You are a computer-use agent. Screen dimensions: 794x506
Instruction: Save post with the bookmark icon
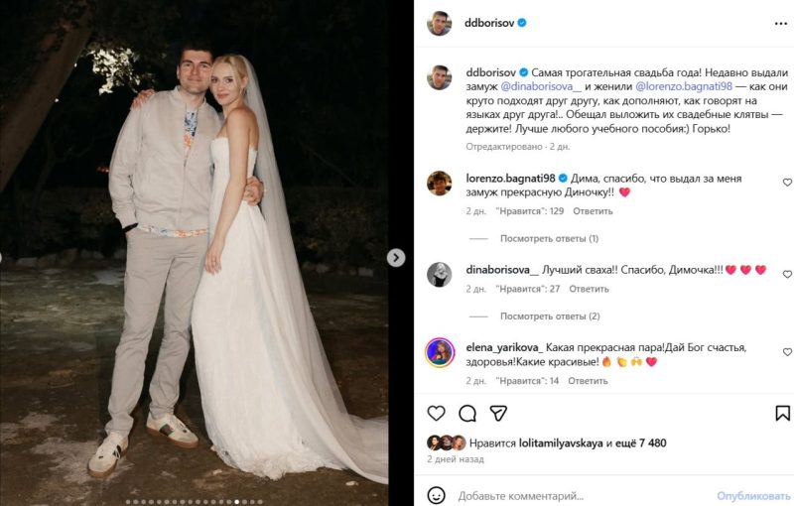coord(783,413)
